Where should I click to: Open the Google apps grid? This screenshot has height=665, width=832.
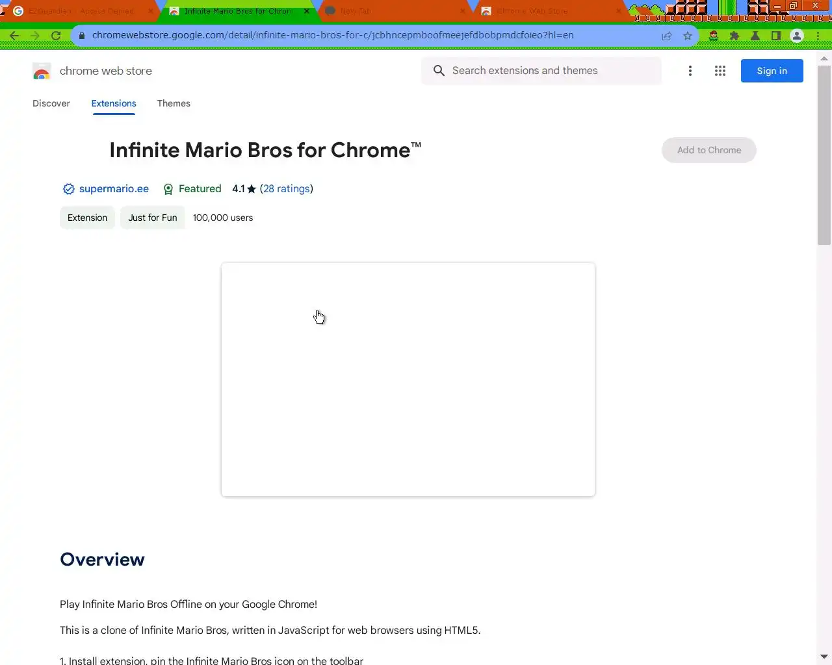pos(720,71)
